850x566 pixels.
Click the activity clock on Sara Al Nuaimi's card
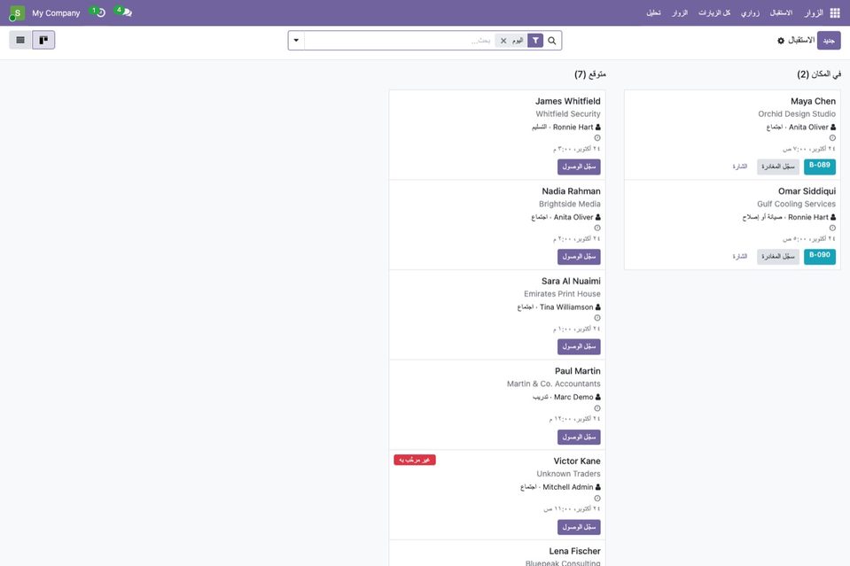coord(597,318)
